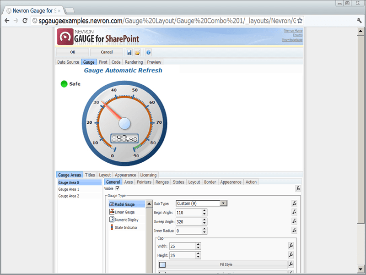Click the green Safe state indicator
Image resolution: width=366 pixels, height=275 pixels.
[x=64, y=84]
